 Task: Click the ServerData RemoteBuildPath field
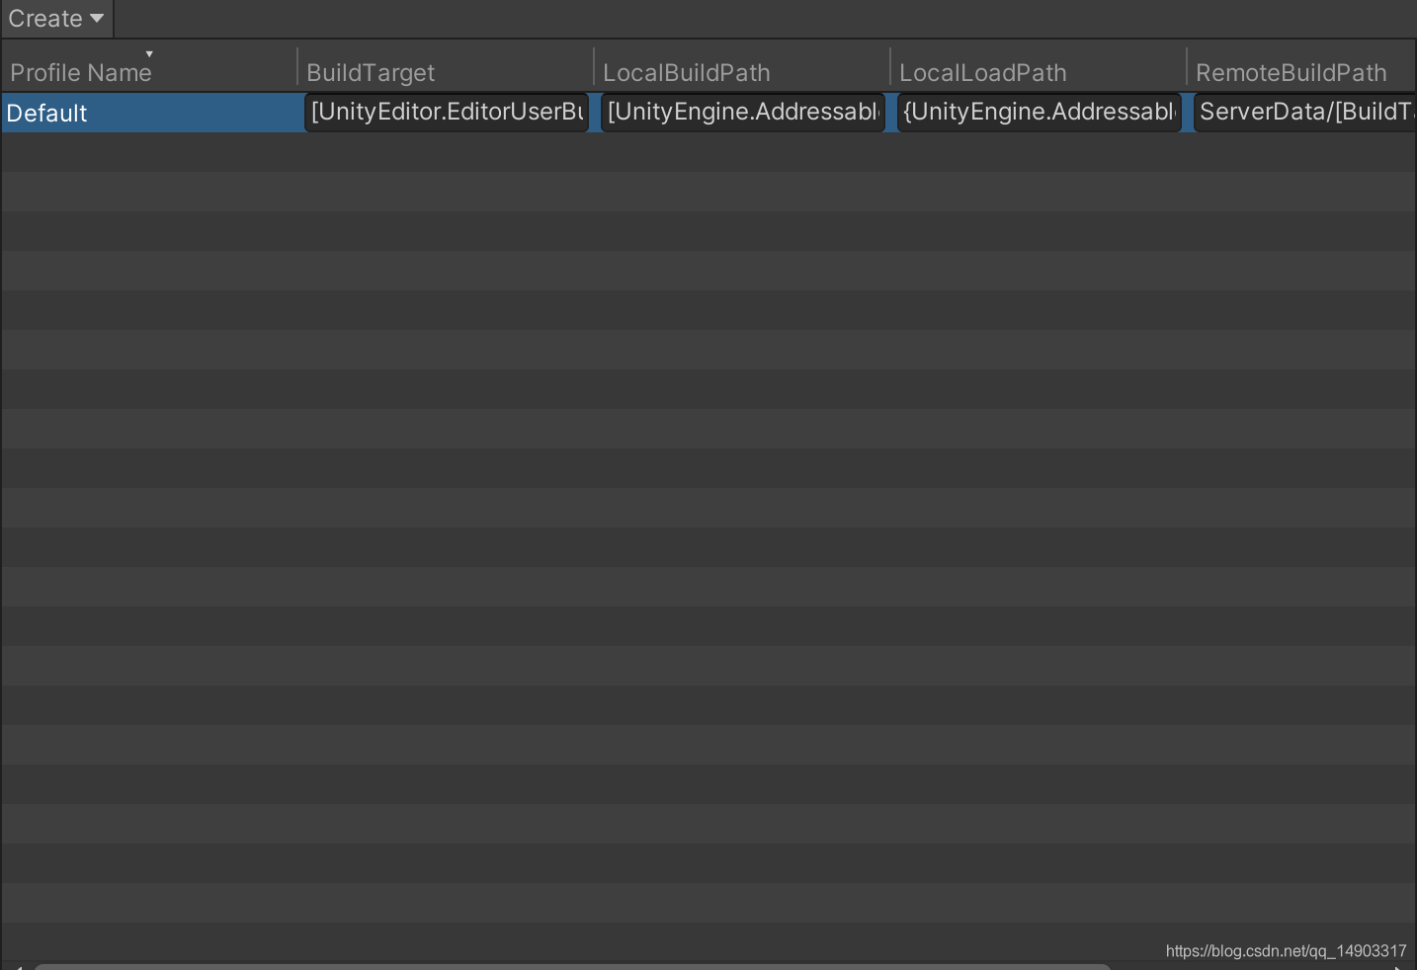pyautogui.click(x=1304, y=112)
